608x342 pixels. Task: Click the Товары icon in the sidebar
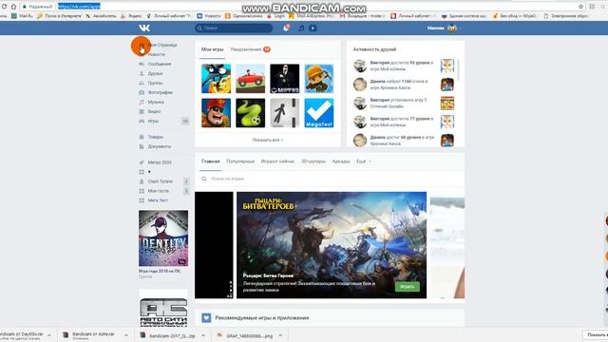pos(142,137)
